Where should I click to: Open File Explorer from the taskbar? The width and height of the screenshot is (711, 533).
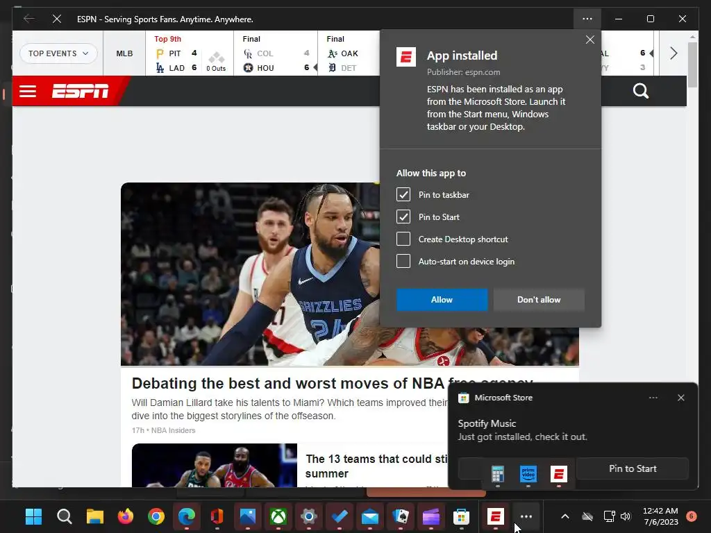point(94,516)
